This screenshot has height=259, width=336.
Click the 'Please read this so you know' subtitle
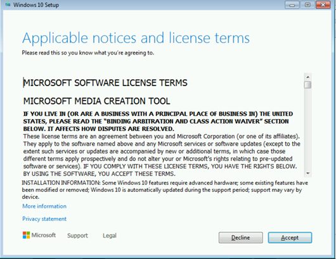coord(88,53)
